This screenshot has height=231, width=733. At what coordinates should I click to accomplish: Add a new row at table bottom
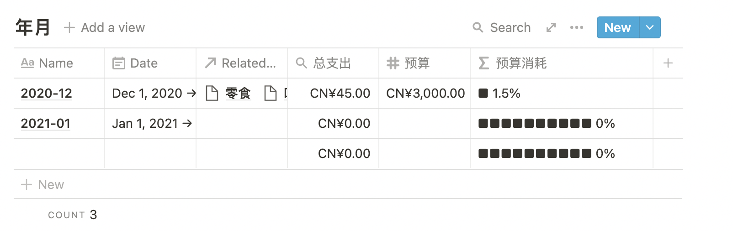click(x=42, y=184)
